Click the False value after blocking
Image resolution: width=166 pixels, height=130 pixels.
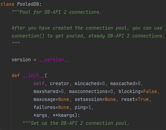pyautogui.click(x=150, y=92)
